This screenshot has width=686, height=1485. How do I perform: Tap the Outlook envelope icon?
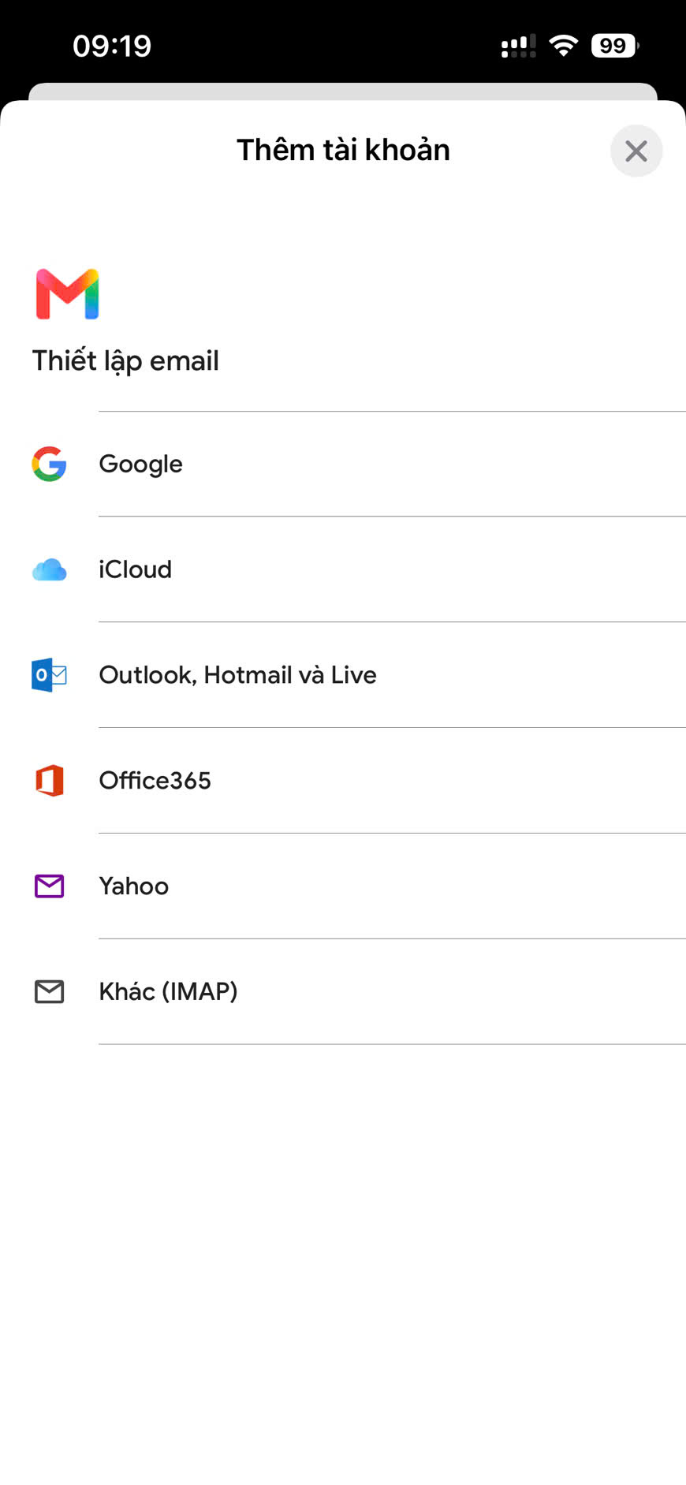[x=49, y=675]
